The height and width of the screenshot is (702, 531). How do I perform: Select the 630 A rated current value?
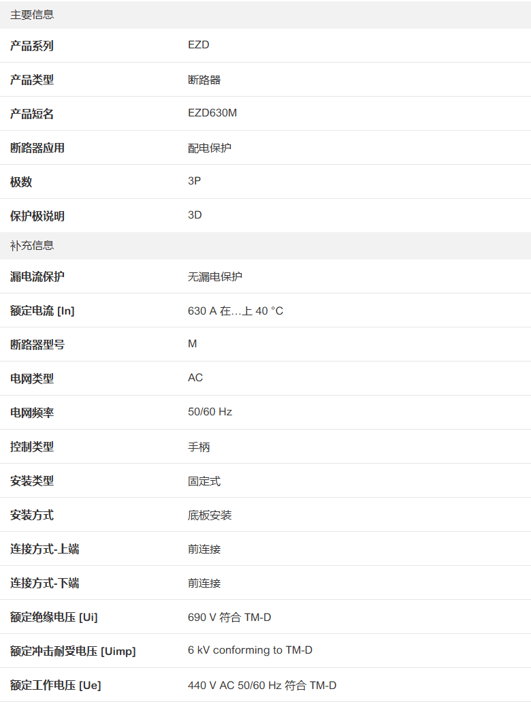pos(236,310)
